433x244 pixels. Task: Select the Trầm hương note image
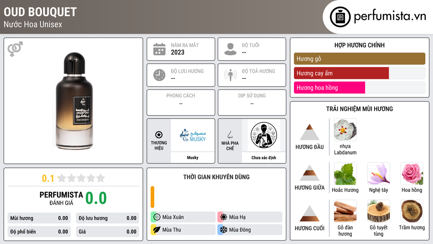[412, 211]
